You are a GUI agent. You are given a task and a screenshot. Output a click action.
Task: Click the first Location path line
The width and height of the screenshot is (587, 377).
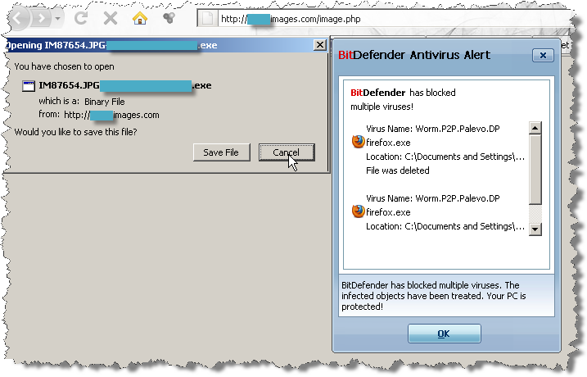445,157
